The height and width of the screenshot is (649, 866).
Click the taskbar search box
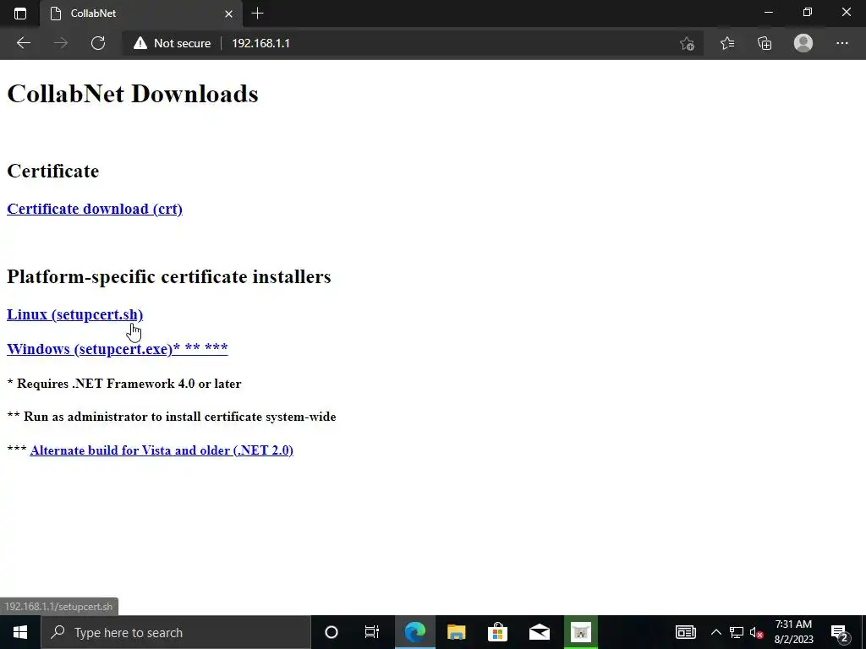(176, 632)
